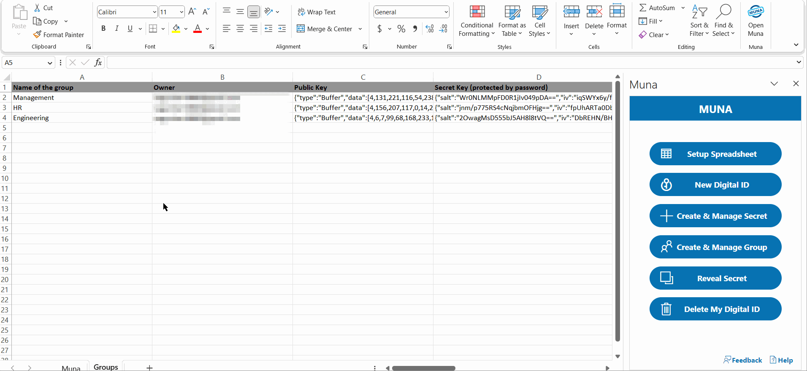807x371 pixels.
Task: Collapse the ribbon with the chevron
Action: coord(796,45)
